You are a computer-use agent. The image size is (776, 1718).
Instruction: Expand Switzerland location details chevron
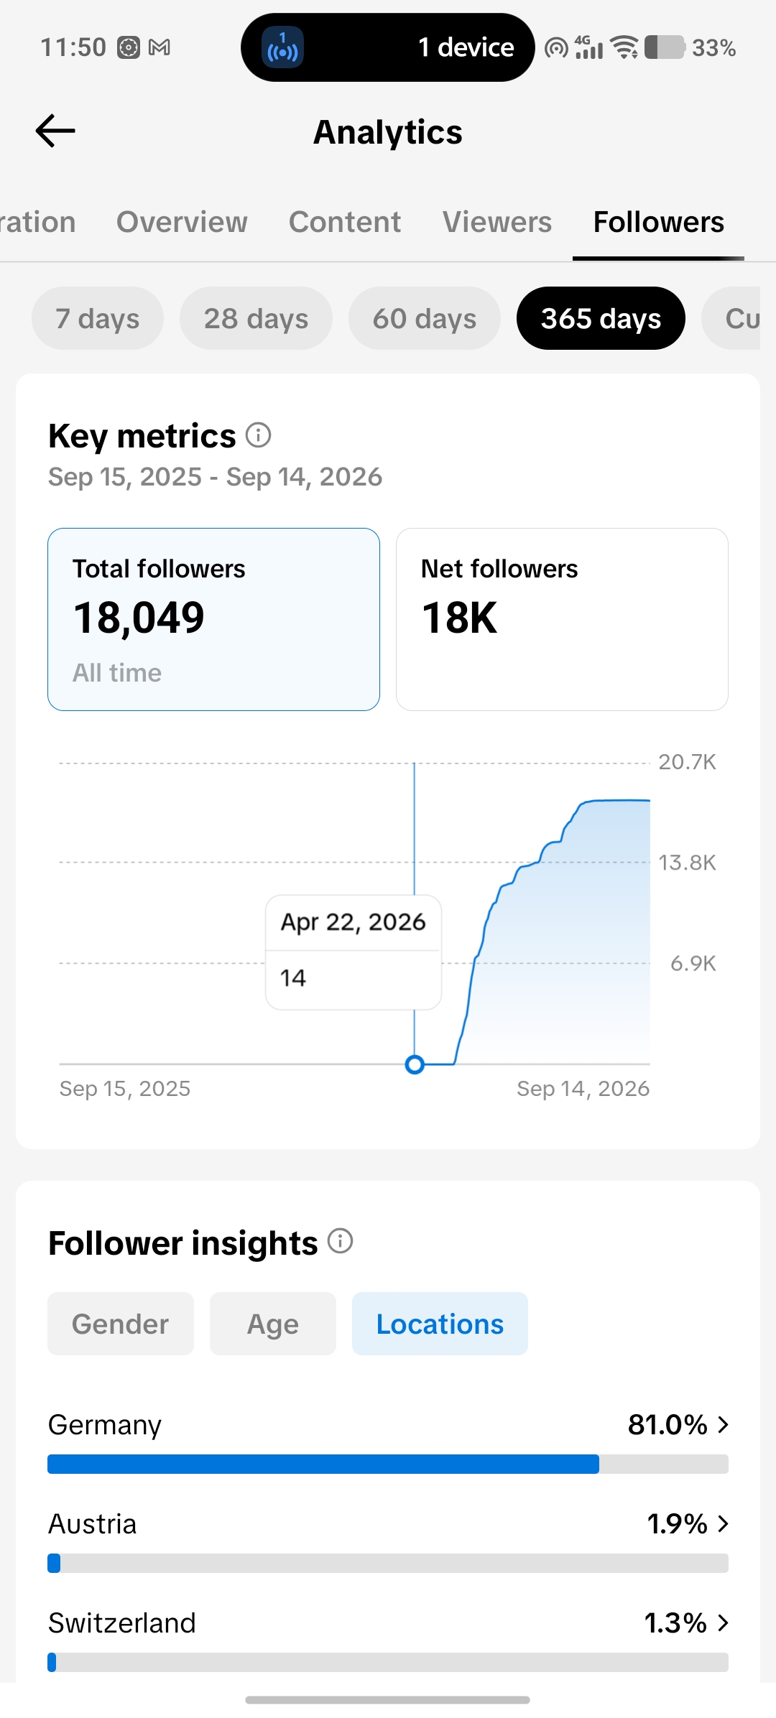pos(723,1622)
